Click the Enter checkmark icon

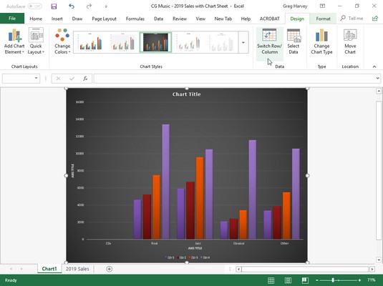click(72, 79)
